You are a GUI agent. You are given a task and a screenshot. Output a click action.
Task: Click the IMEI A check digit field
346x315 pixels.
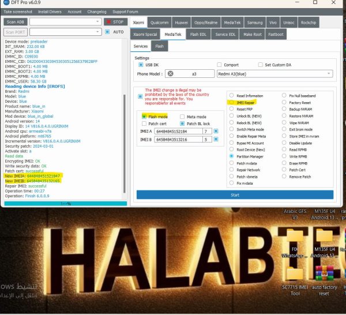(207, 131)
